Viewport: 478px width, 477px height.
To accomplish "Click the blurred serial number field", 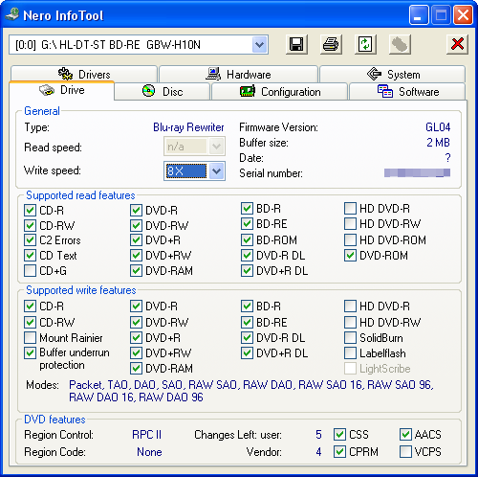I will (x=417, y=173).
